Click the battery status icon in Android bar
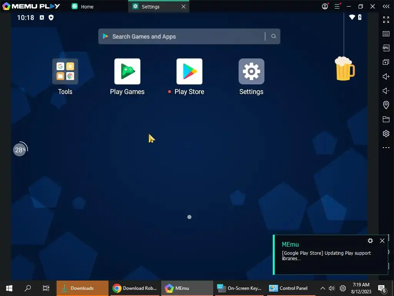394x296 pixels. tap(360, 17)
